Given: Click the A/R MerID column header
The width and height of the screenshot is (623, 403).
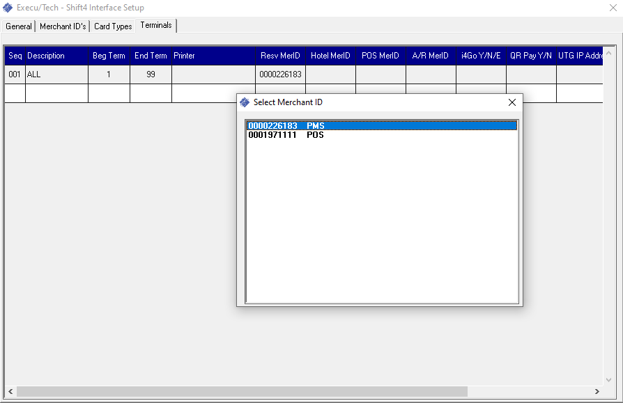Looking at the screenshot, I should pyautogui.click(x=431, y=56).
